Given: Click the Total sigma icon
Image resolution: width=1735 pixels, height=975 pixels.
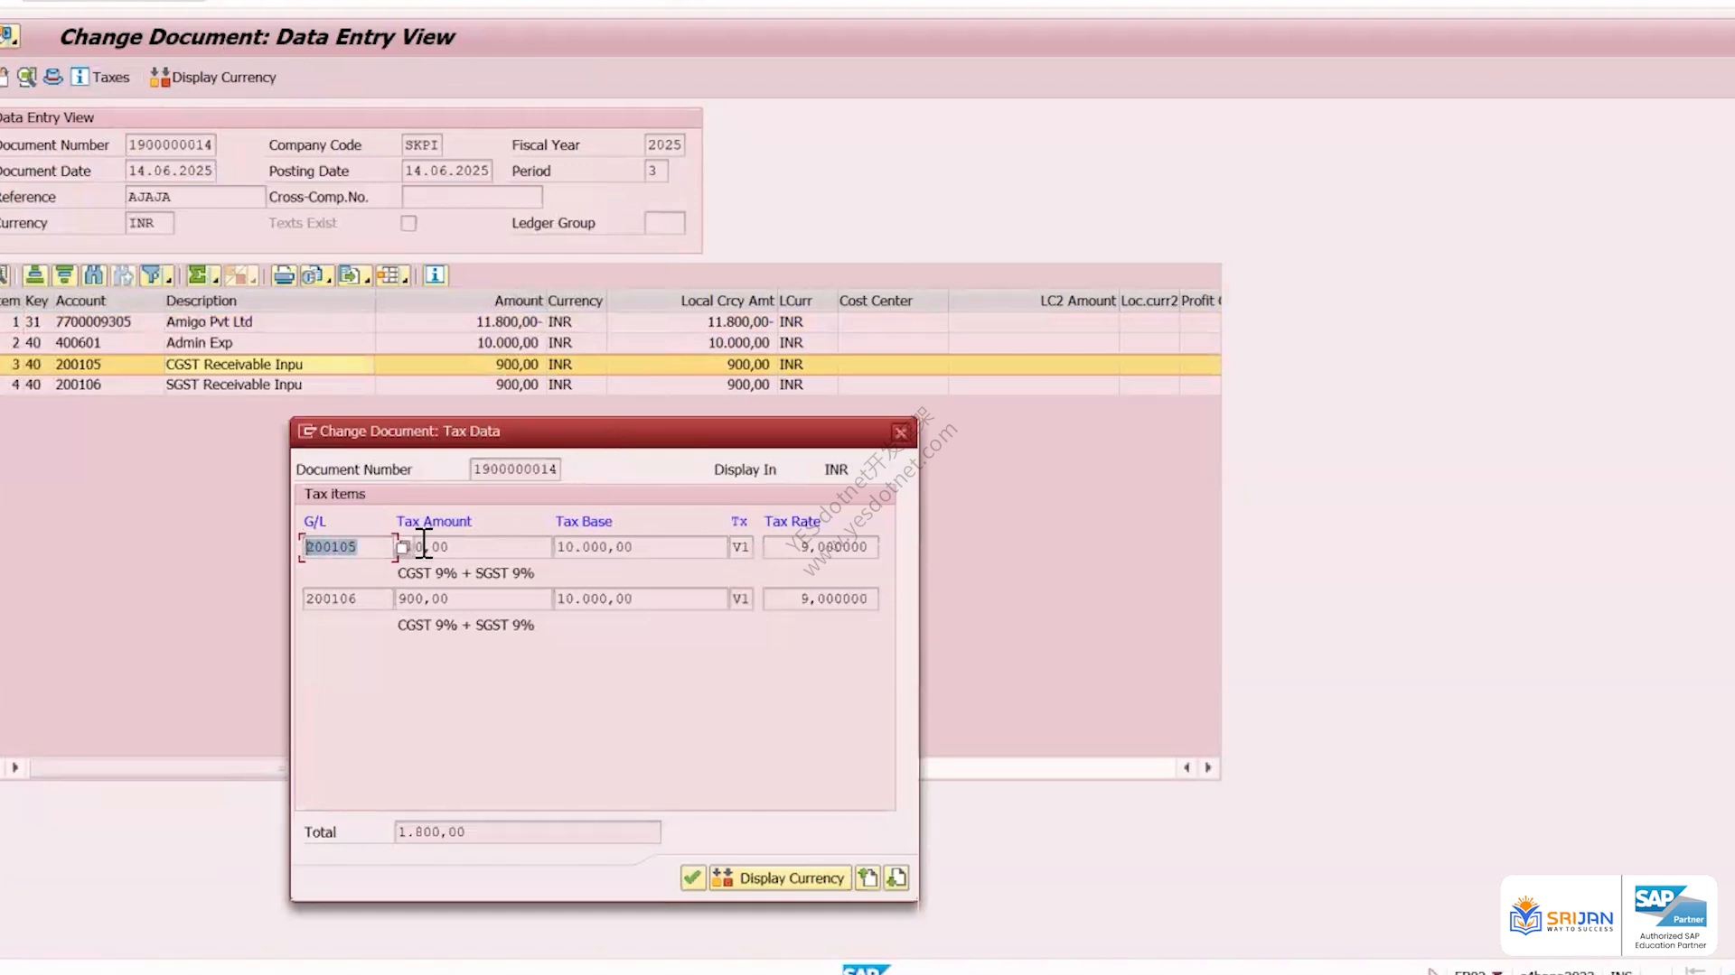Looking at the screenshot, I should pos(197,275).
